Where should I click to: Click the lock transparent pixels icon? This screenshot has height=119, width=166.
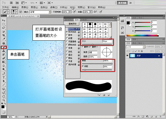point(133,51)
